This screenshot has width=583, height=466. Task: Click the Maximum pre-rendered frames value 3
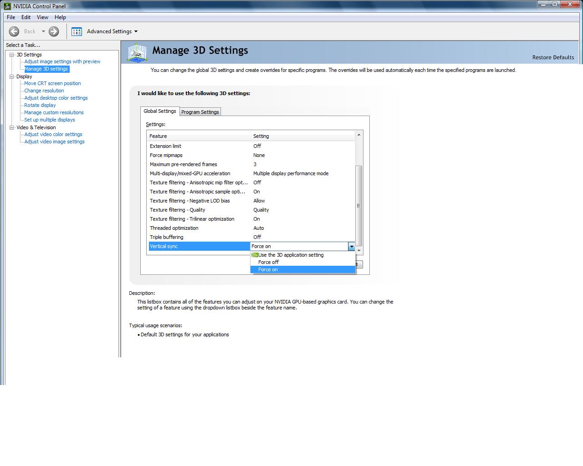click(255, 164)
